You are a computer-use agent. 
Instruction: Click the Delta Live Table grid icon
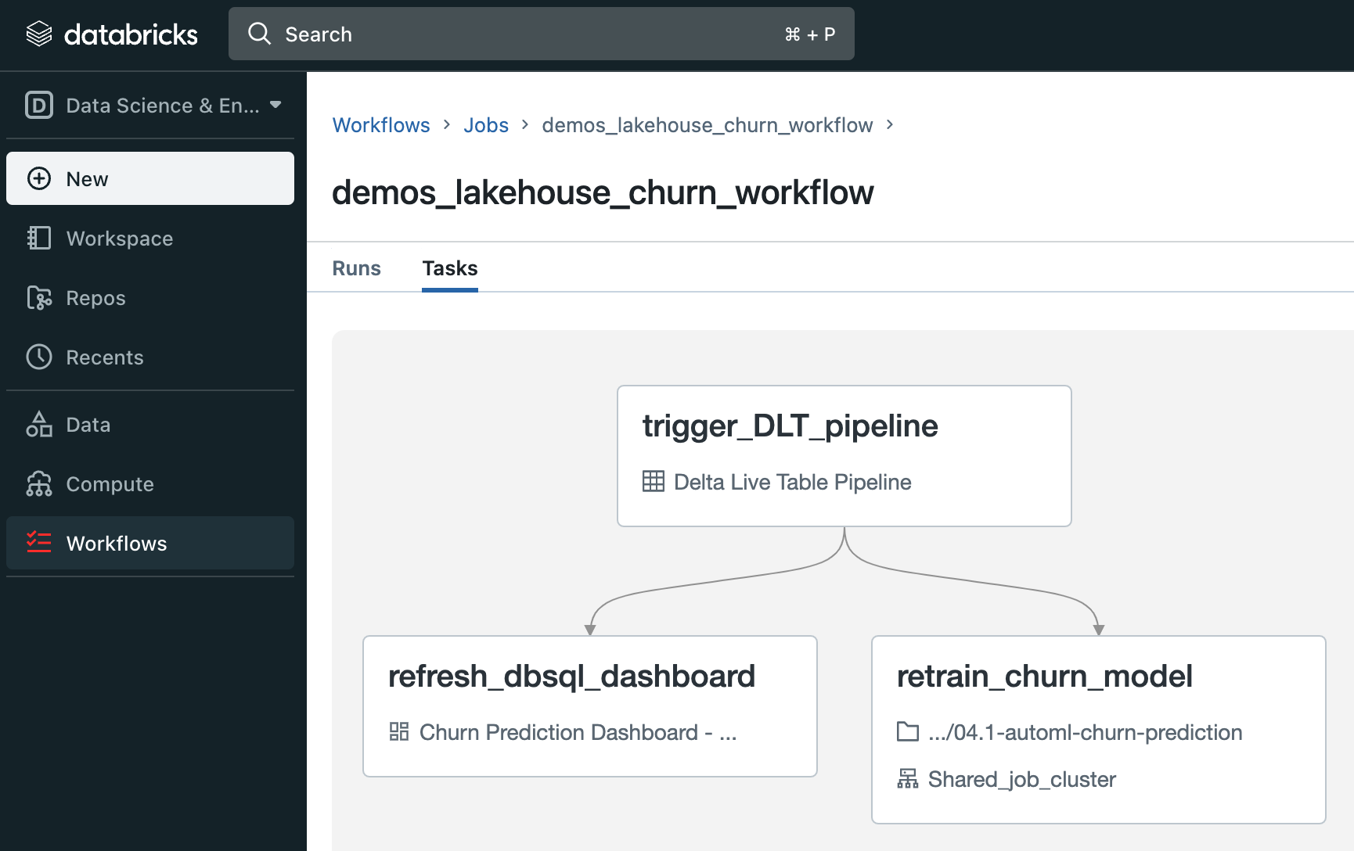tap(654, 481)
